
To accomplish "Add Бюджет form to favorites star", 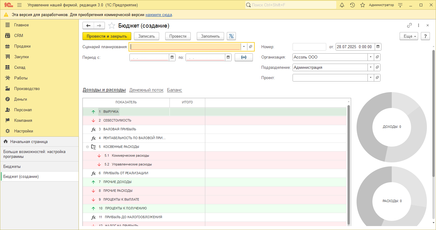I will point(112,26).
